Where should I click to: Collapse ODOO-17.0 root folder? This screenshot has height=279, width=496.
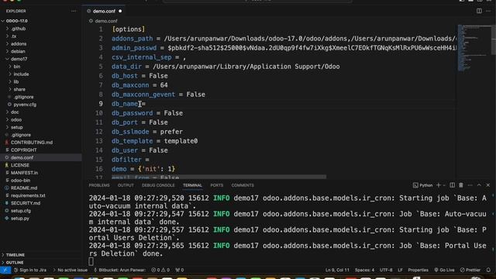click(x=16, y=21)
